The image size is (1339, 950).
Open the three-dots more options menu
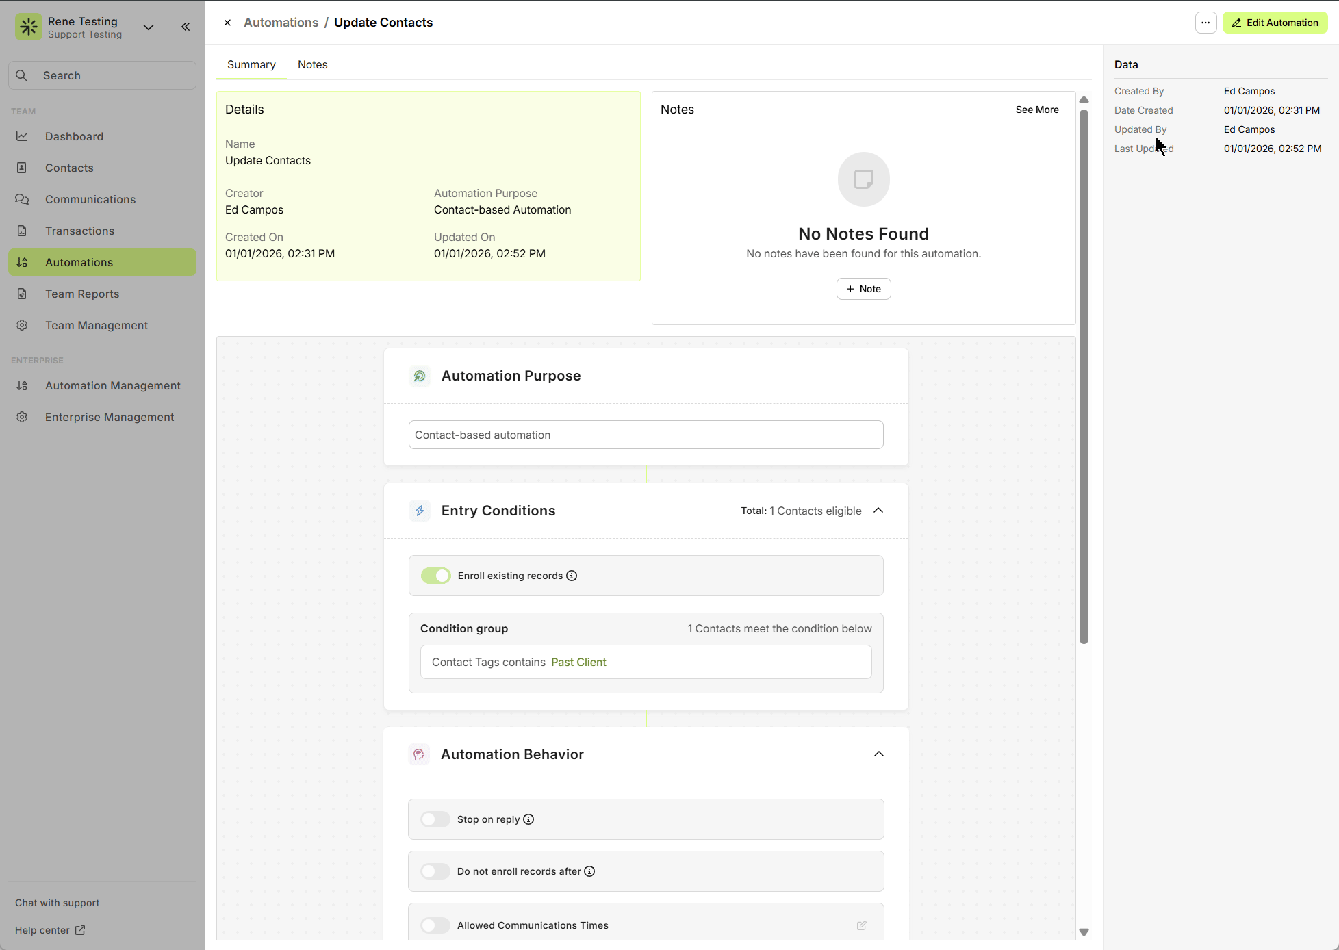[x=1206, y=23]
